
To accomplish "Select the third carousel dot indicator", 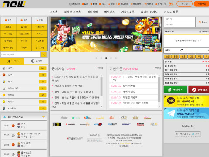I will click(x=106, y=58).
